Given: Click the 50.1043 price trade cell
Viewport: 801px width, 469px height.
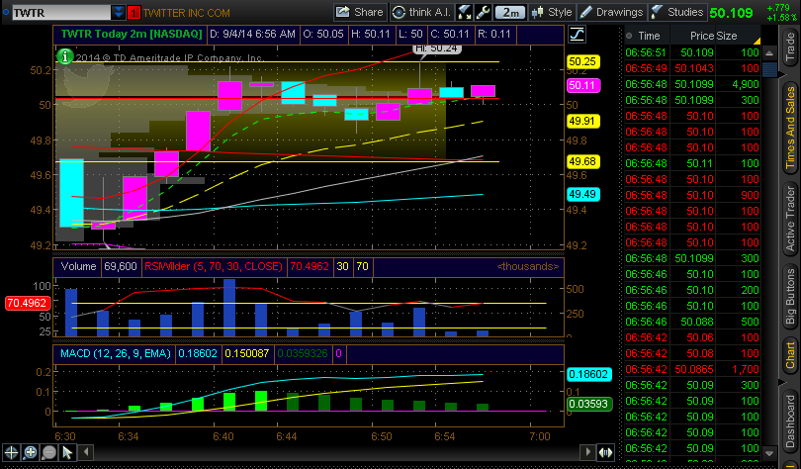Looking at the screenshot, I should [x=694, y=68].
